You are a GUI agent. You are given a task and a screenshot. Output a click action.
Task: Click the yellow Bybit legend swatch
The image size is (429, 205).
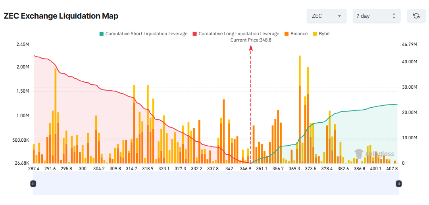tap(315, 34)
